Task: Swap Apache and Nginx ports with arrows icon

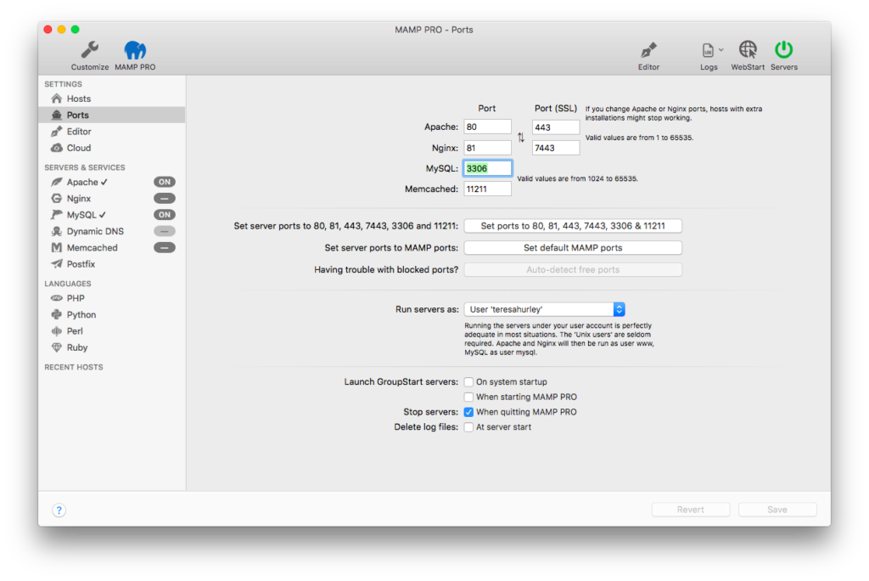Action: 521,137
